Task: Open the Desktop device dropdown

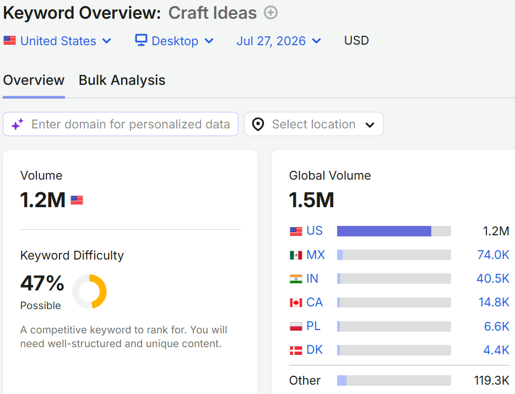Action: [x=175, y=41]
